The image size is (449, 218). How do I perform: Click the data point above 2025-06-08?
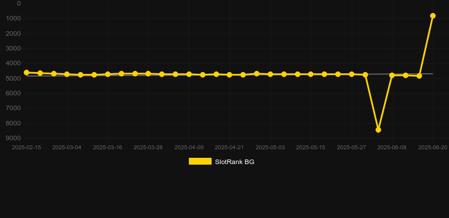point(392,76)
